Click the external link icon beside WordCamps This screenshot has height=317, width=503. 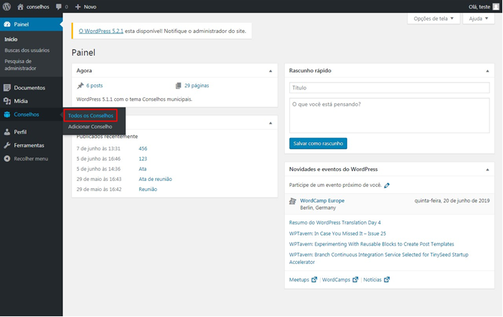point(355,280)
